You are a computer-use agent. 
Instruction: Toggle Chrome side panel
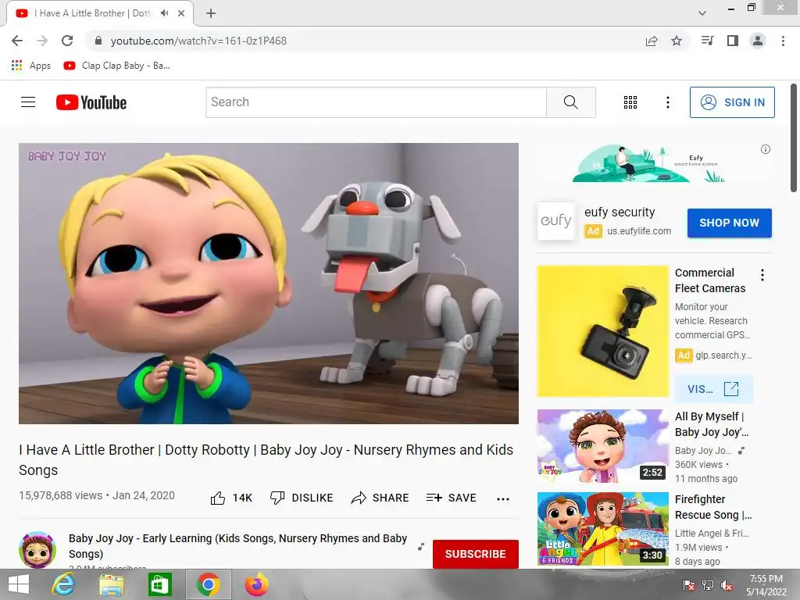[733, 41]
